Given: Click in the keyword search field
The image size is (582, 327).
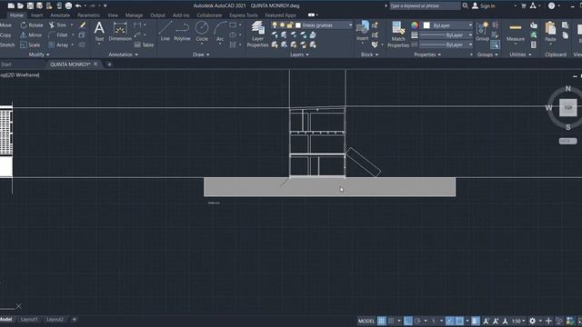Looking at the screenshot, I should [425, 5].
